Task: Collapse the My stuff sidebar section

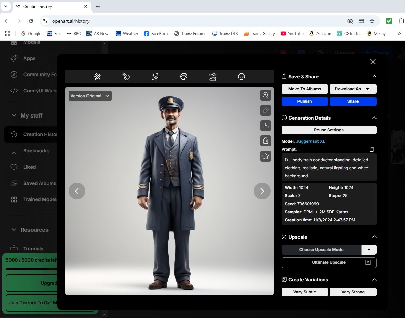Action: point(14,116)
